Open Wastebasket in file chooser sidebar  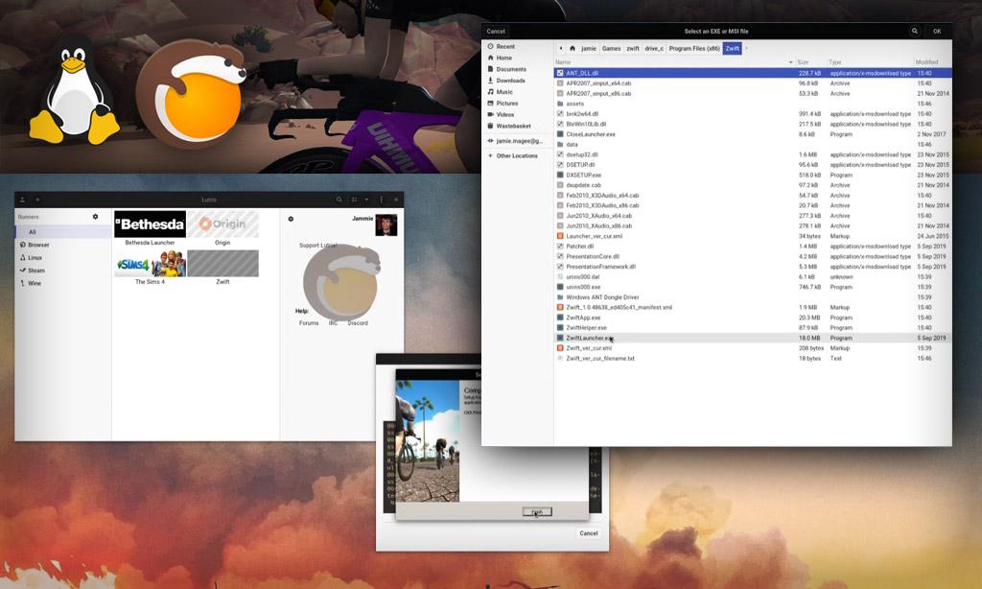click(514, 126)
